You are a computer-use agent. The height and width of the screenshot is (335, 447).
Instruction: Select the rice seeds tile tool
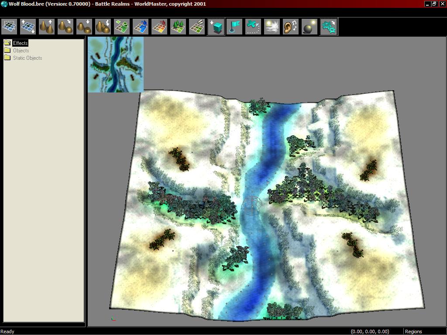point(197,27)
